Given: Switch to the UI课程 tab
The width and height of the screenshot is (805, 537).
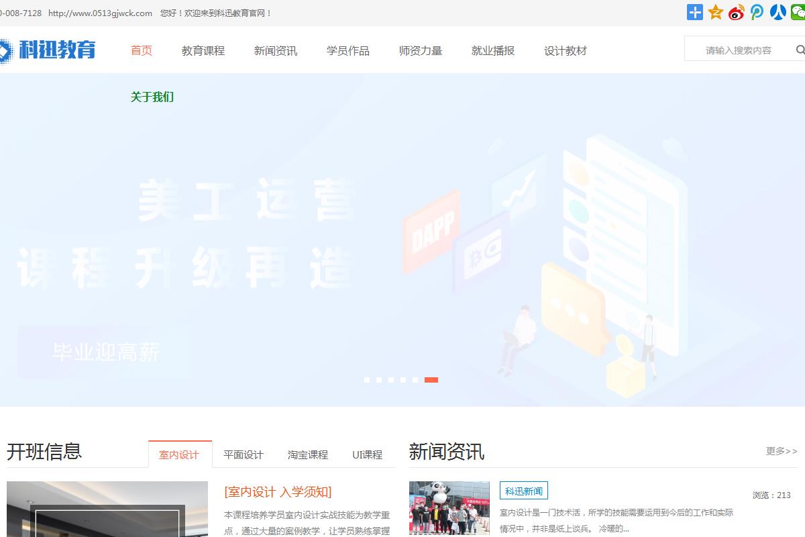Looking at the screenshot, I should click(x=367, y=454).
